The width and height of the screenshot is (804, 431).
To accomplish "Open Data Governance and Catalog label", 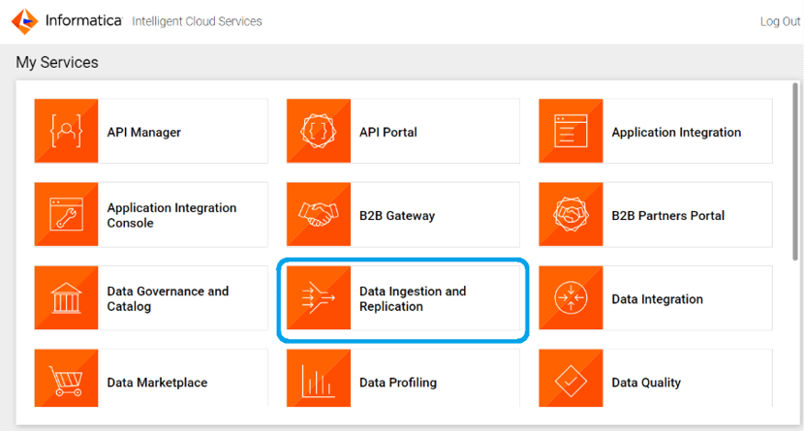I will (168, 298).
